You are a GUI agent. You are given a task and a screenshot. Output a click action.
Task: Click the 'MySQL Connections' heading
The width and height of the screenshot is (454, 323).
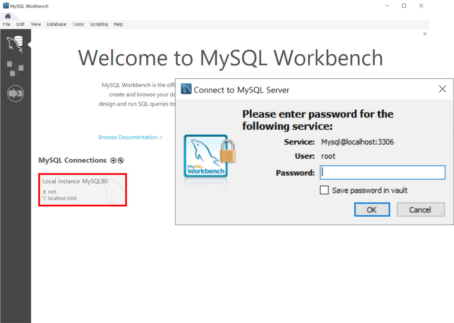72,160
